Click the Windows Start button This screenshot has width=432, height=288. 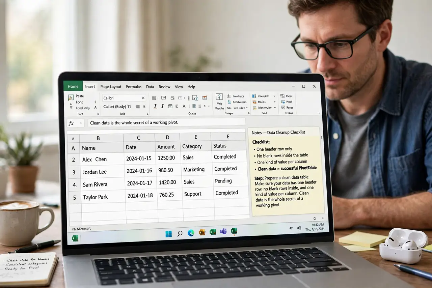(x=169, y=234)
